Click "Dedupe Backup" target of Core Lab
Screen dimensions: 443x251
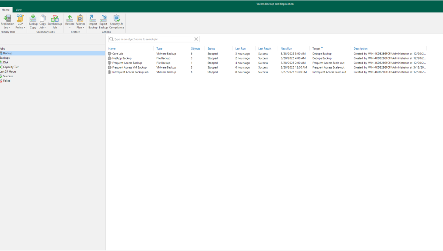(322, 54)
